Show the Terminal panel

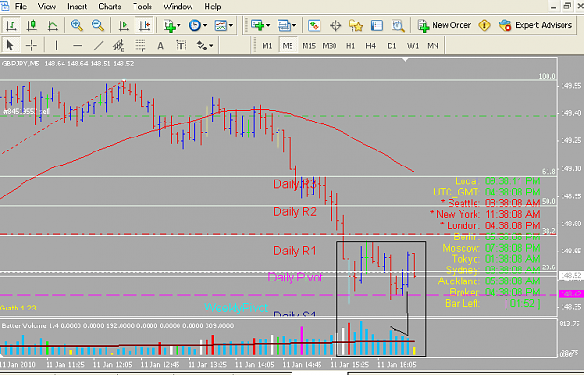click(x=377, y=25)
